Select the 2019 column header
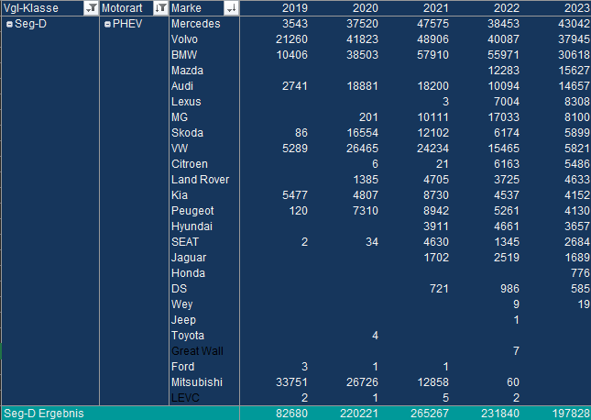 [x=295, y=8]
